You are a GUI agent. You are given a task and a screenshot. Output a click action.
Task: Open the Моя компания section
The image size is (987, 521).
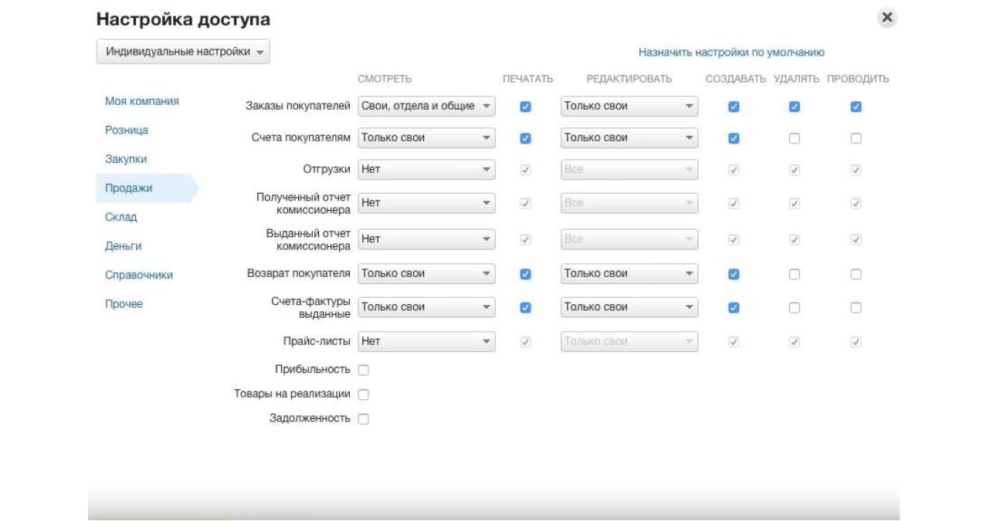point(142,101)
